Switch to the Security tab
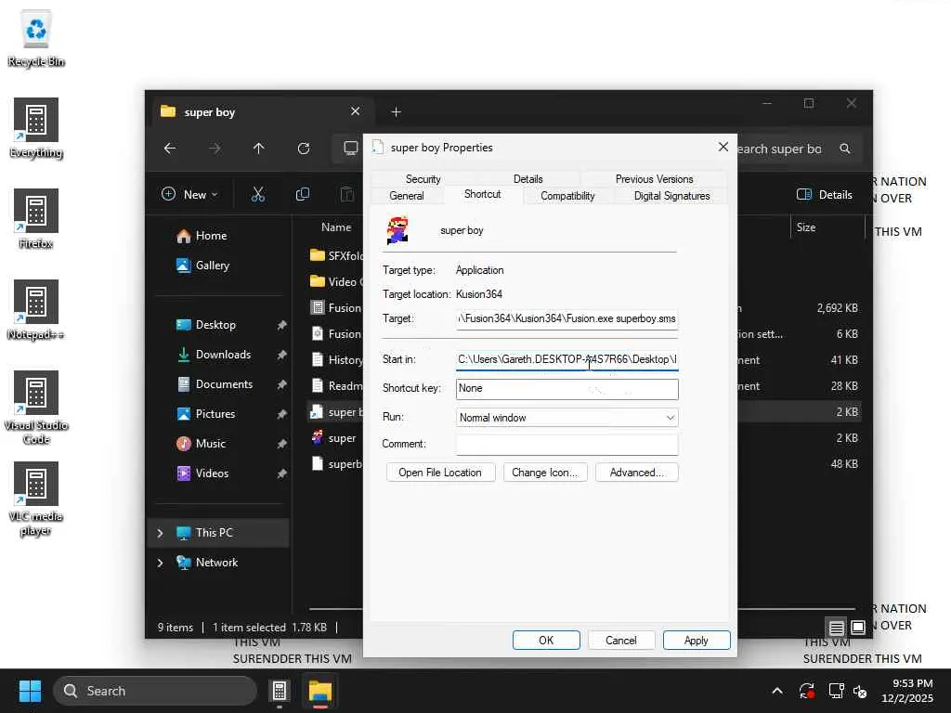The image size is (951, 713). 423,179
